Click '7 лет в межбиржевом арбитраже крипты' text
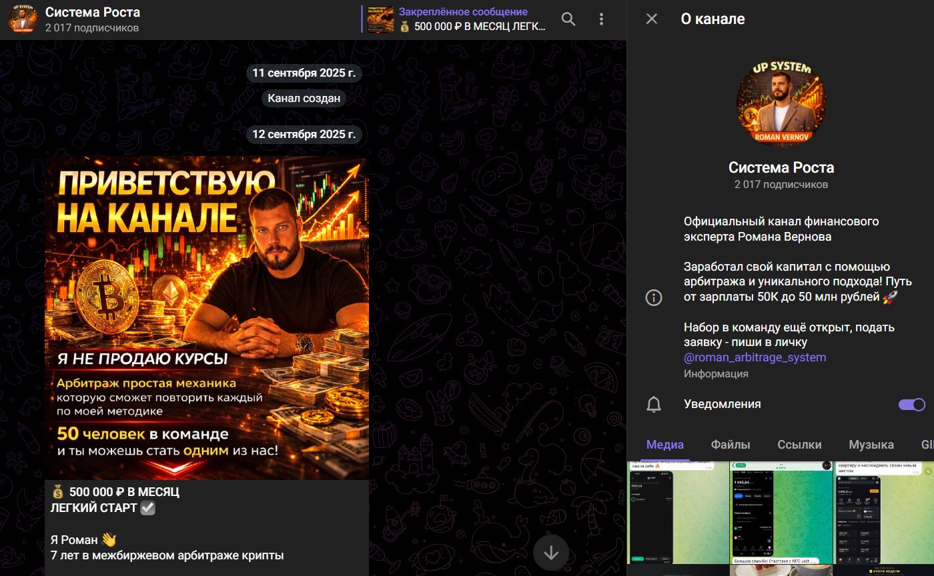The height and width of the screenshot is (576, 934). click(x=167, y=555)
